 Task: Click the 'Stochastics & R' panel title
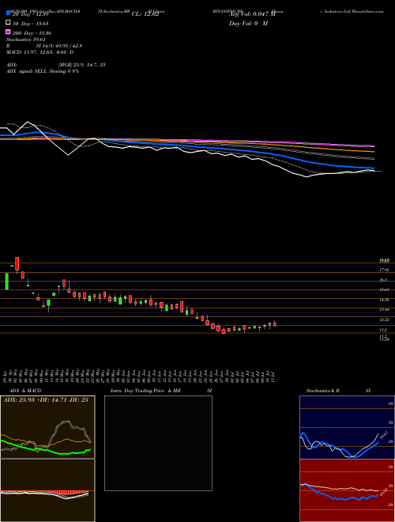coord(322,391)
